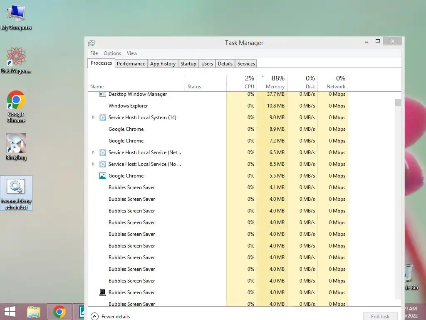The height and width of the screenshot is (320, 426).
Task: Open the Windows Start button
Action: click(x=10, y=312)
